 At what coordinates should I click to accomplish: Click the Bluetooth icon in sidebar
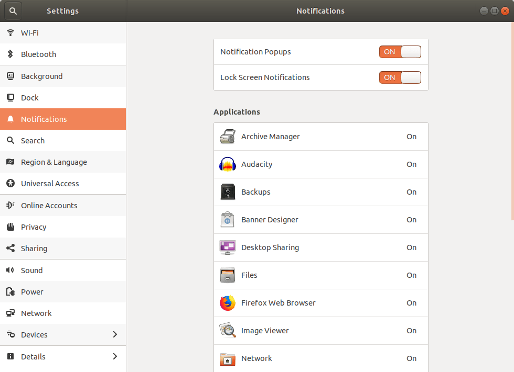10,54
